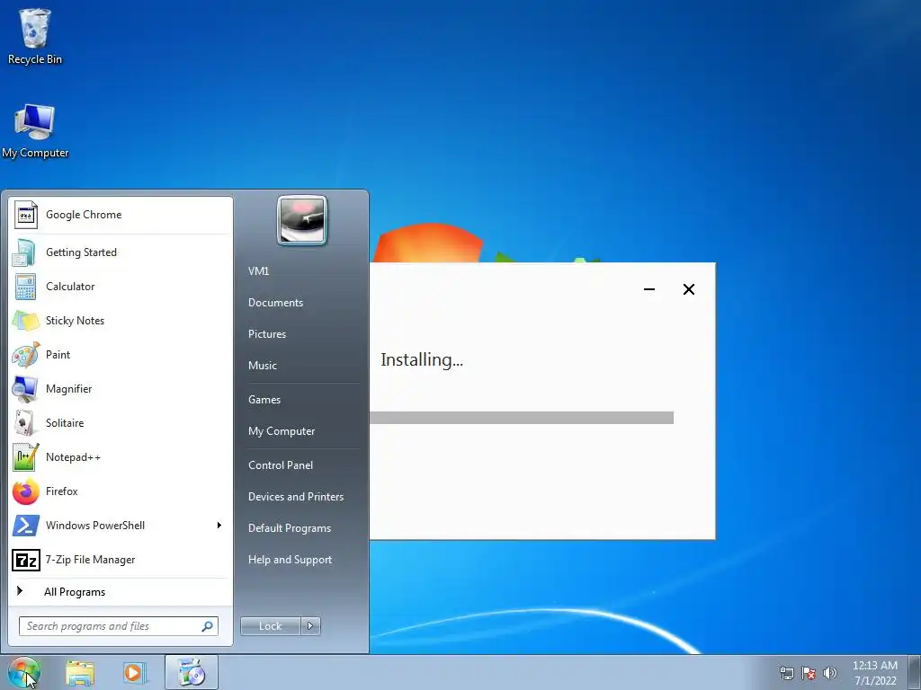Open Calculator icon in Start menu
This screenshot has width=921, height=690.
pos(25,287)
